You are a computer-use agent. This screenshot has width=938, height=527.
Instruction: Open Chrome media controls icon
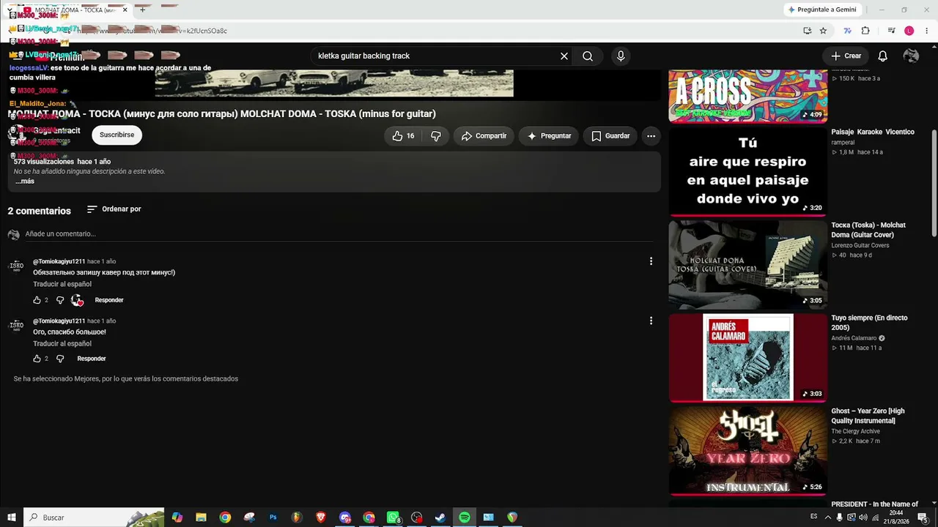pyautogui.click(x=891, y=31)
